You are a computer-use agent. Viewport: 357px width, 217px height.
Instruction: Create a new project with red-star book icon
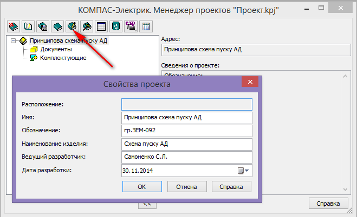(x=14, y=26)
